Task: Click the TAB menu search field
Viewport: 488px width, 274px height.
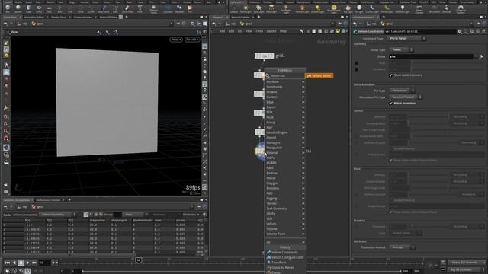Action: (x=284, y=76)
